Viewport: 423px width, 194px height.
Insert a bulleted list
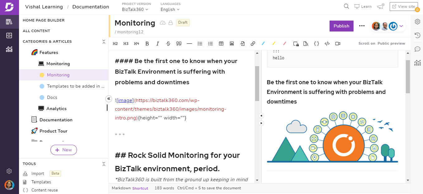coord(200,44)
